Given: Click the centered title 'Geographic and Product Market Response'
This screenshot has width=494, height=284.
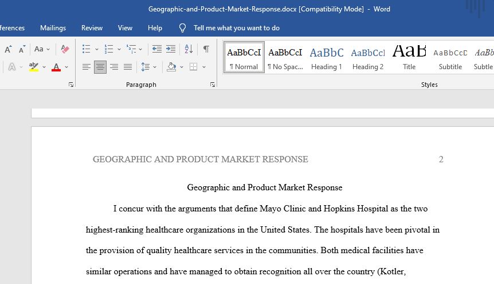Looking at the screenshot, I should [x=265, y=187].
